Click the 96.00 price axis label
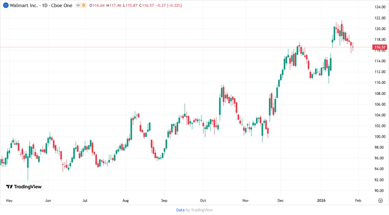Viewport: 389px width, 215px height. click(380, 158)
